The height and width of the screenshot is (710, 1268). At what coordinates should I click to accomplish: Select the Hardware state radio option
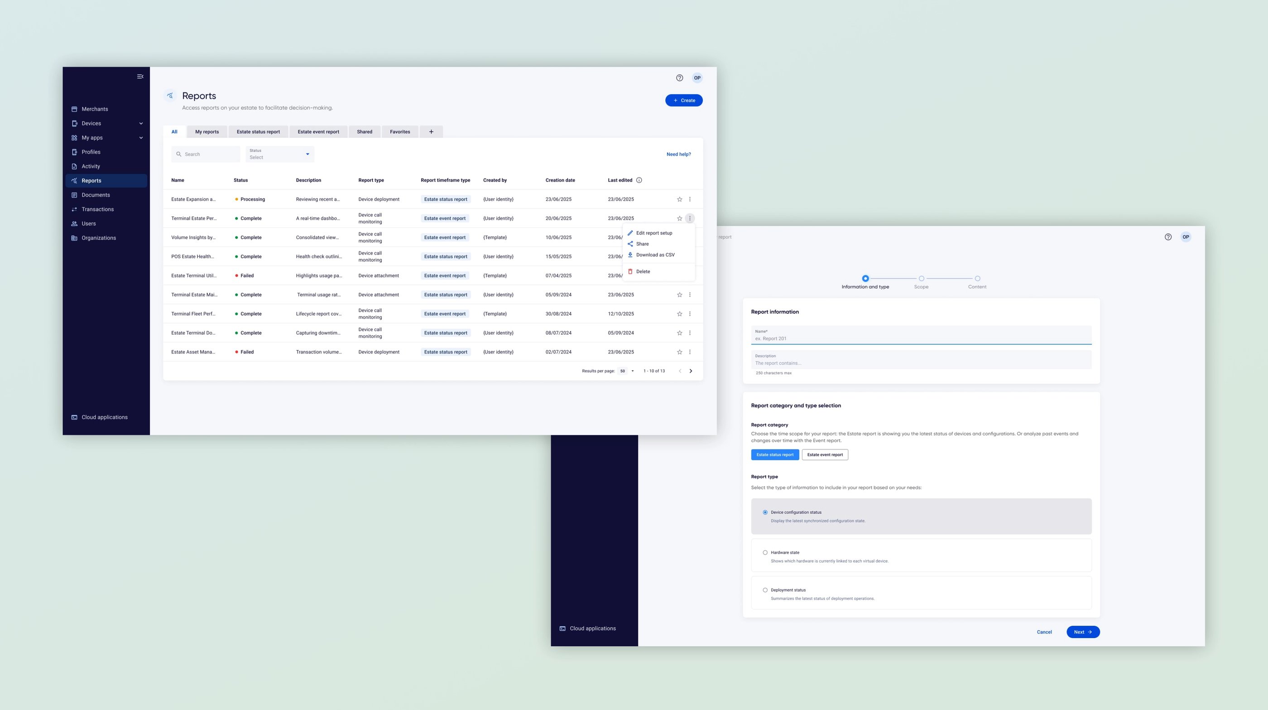coord(765,552)
